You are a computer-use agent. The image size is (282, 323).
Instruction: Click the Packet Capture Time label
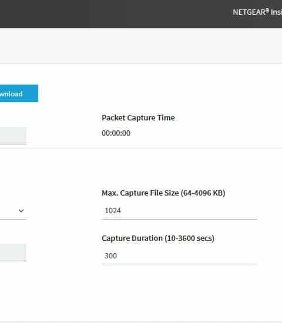coord(138,118)
